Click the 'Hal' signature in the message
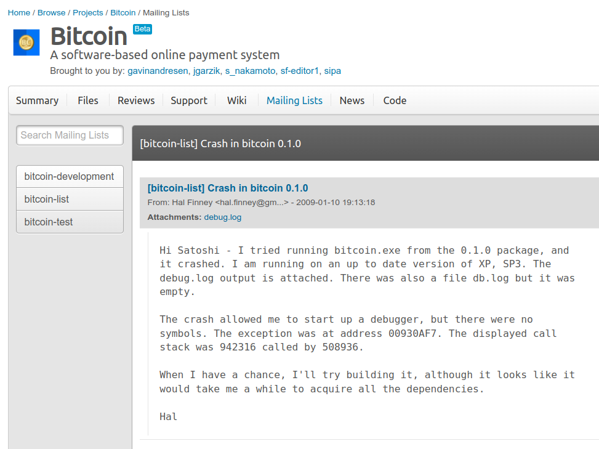599x449 pixels. coord(169,416)
